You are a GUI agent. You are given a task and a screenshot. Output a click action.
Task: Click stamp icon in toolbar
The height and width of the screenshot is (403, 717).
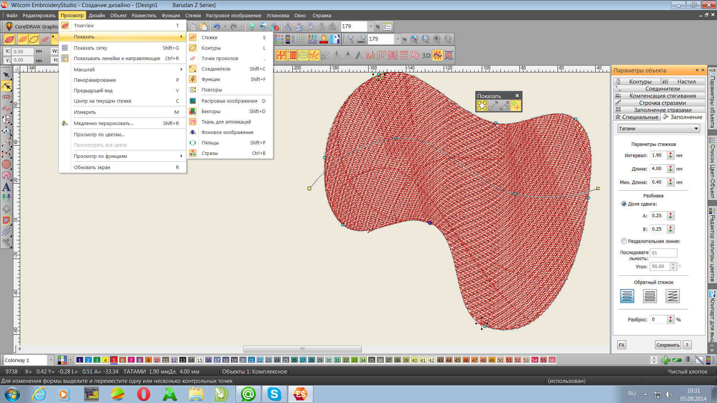tap(324, 39)
